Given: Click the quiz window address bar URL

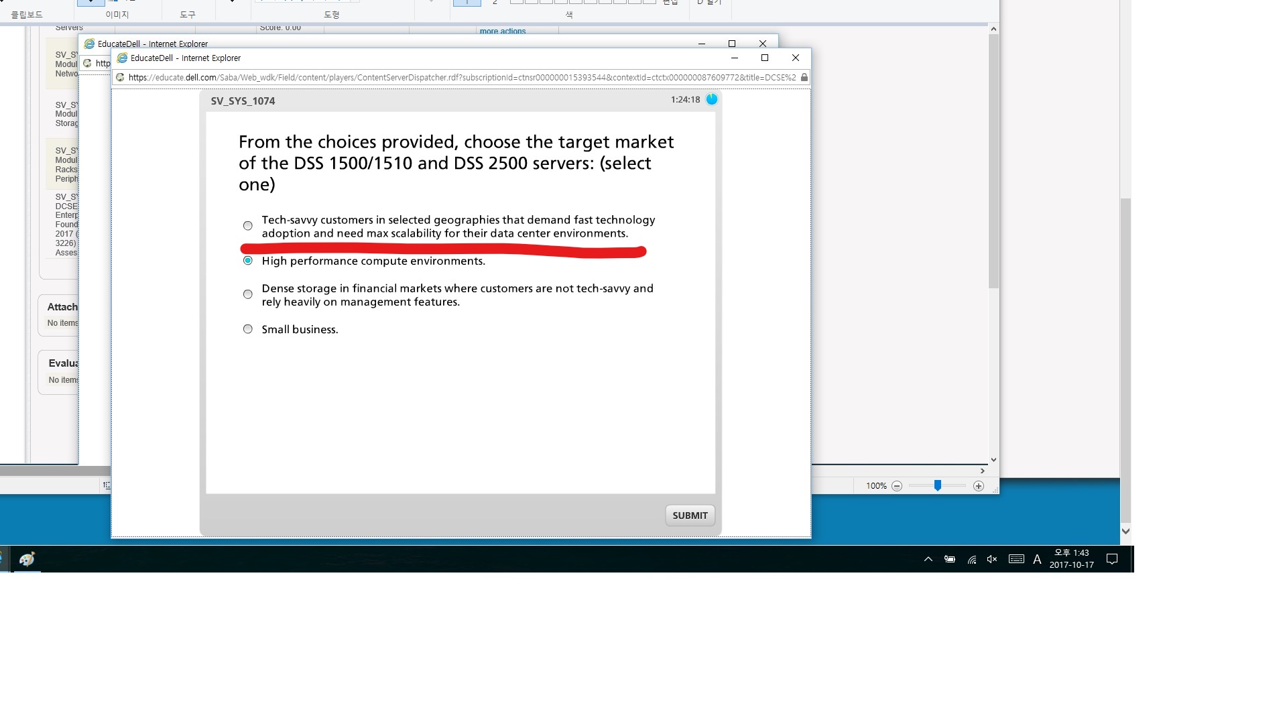Looking at the screenshot, I should coord(461,78).
